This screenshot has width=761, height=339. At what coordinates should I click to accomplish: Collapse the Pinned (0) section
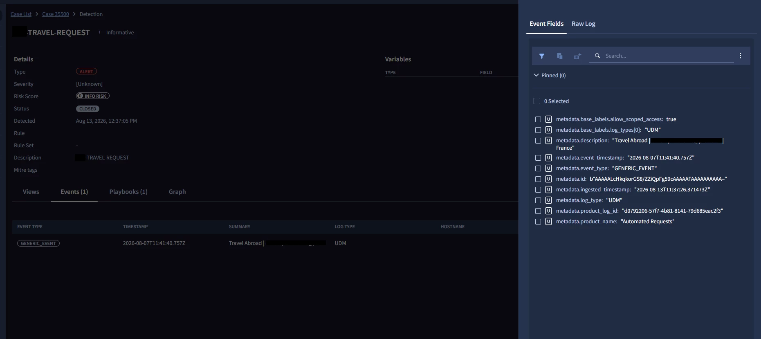pyautogui.click(x=536, y=75)
